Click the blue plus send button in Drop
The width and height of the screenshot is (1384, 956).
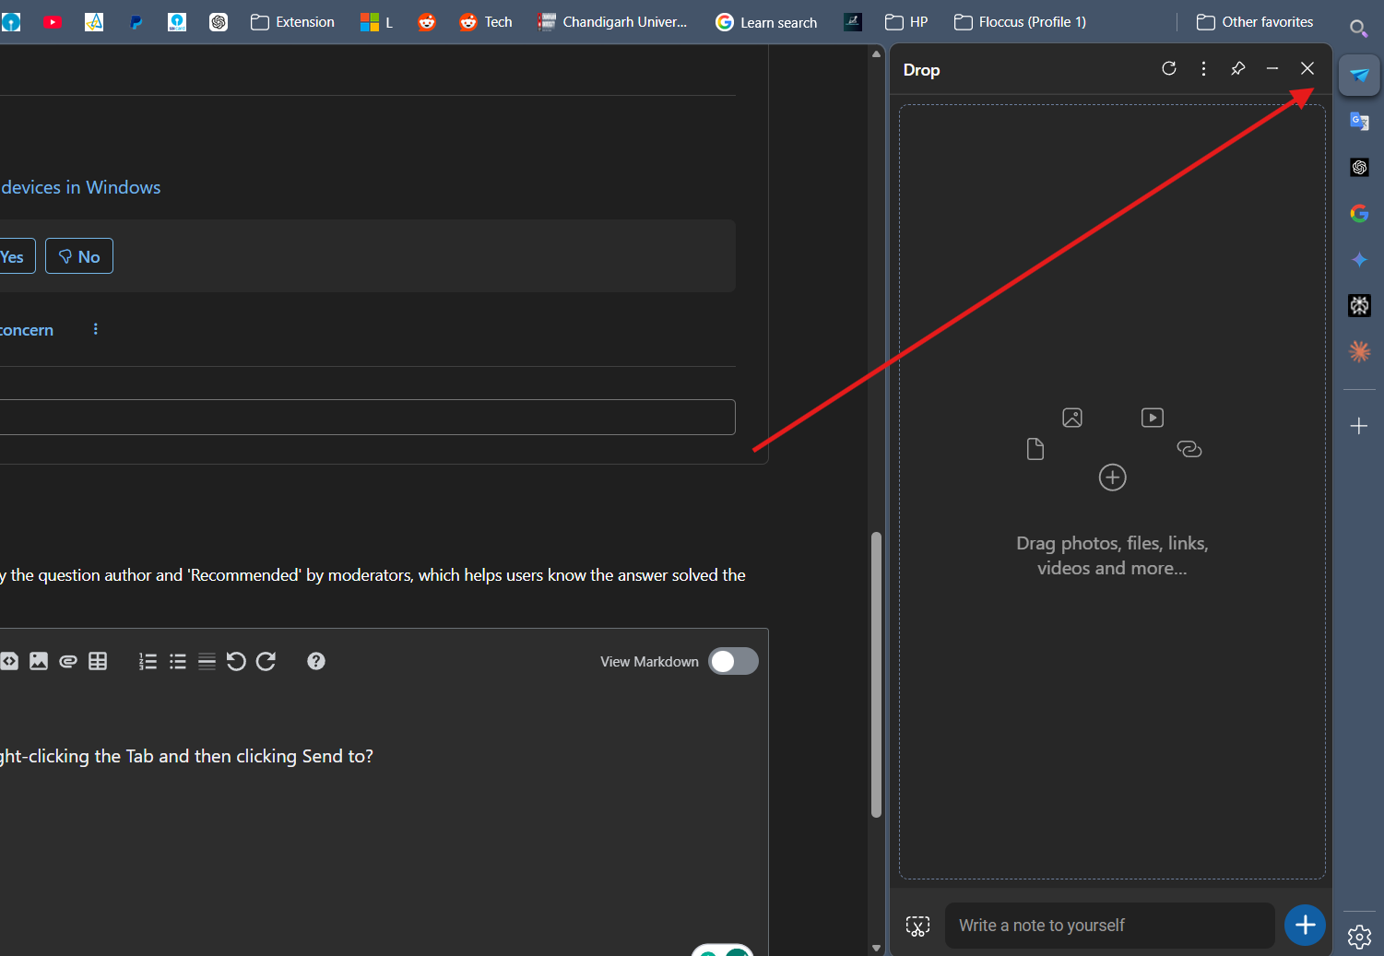click(x=1305, y=926)
